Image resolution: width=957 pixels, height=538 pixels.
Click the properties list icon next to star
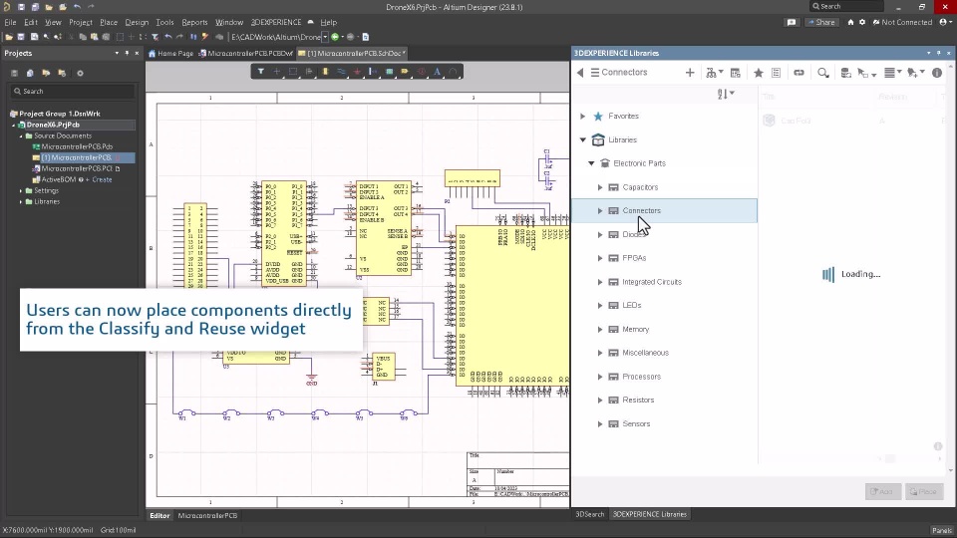(777, 73)
